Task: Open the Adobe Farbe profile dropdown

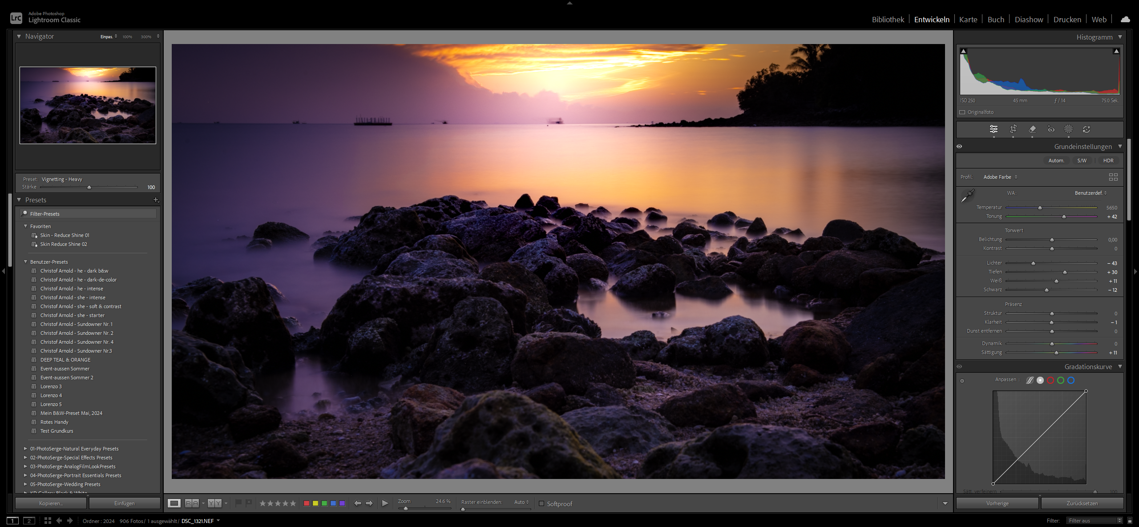Action: (1000, 177)
